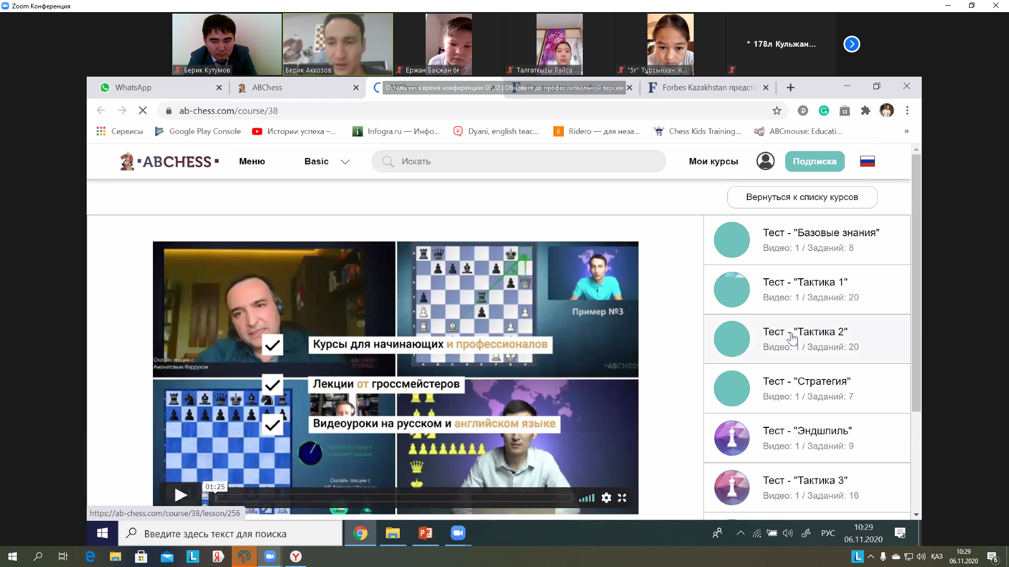Open Тест - "Стратегия" lesson
The width and height of the screenshot is (1009, 567).
pos(807,388)
